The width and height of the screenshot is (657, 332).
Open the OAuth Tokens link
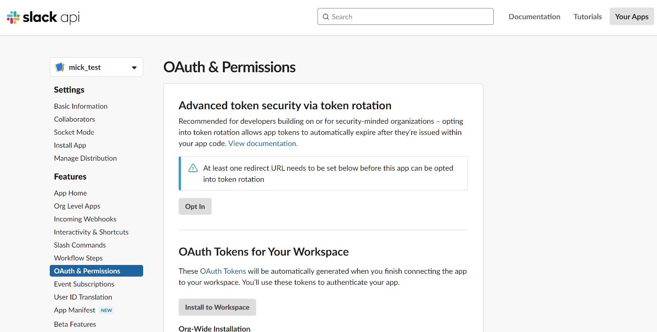223,271
